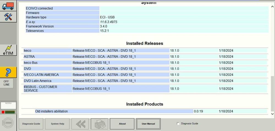
Task: Click product version 0.0.19
Action: (x=198, y=111)
